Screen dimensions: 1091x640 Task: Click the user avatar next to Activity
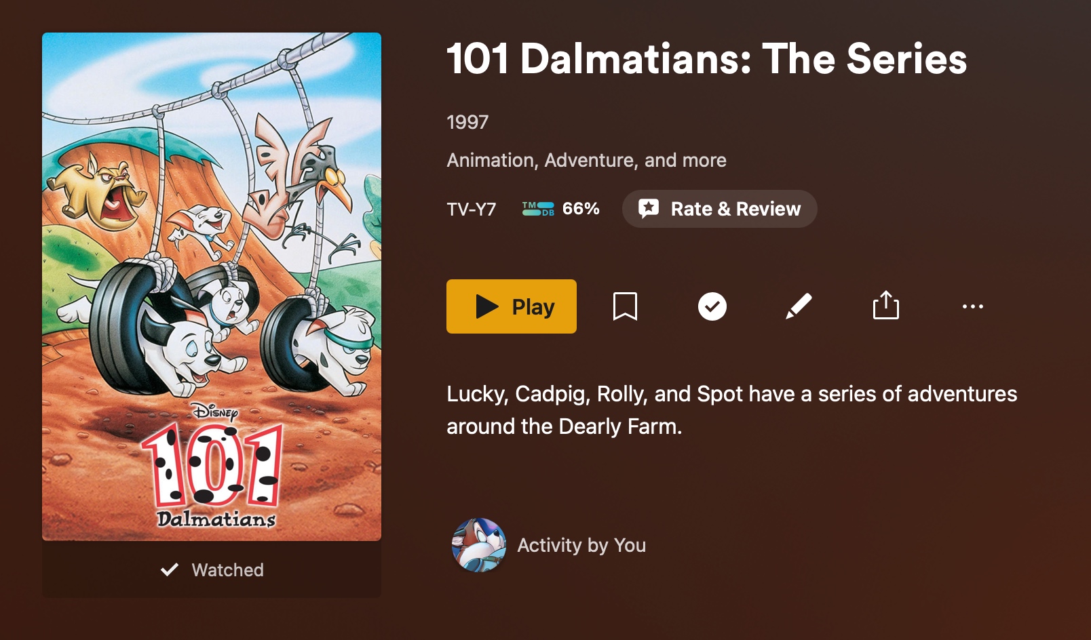coord(479,545)
